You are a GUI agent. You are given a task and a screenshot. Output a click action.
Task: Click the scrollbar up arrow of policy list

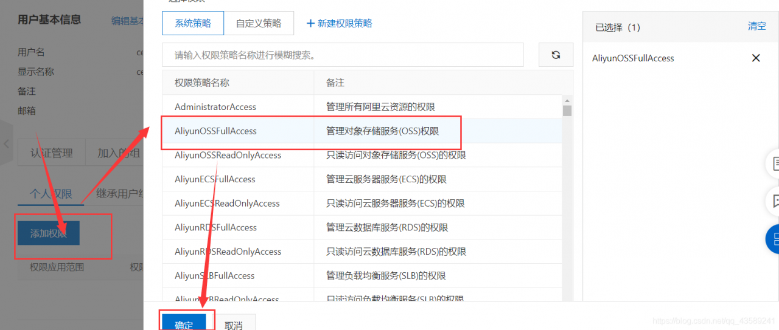567,100
